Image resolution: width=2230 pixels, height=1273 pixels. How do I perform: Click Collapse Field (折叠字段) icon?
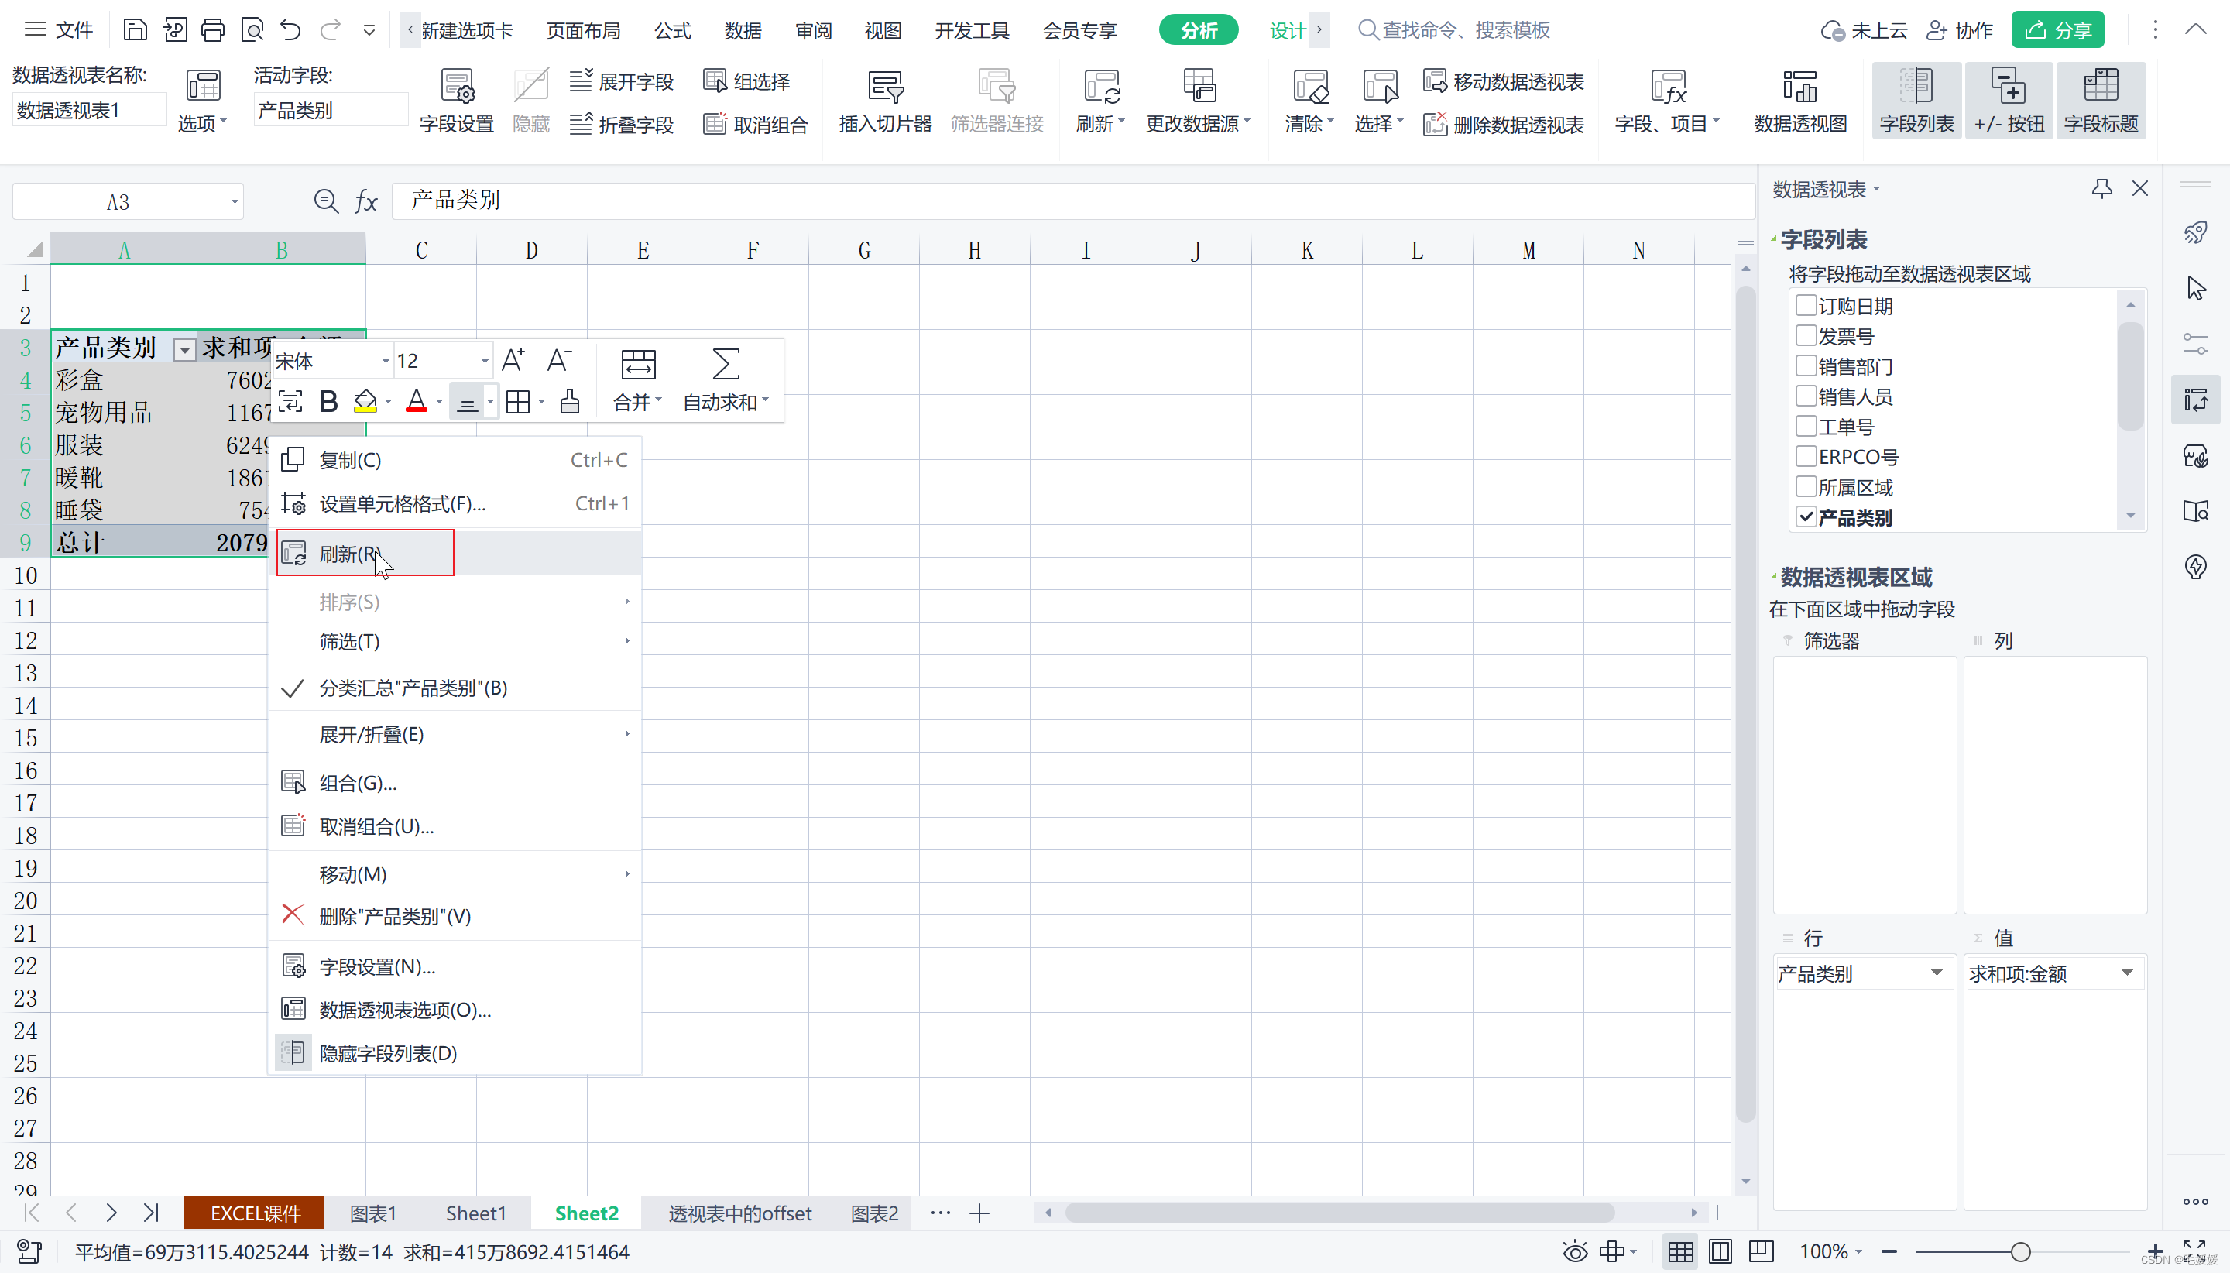tap(622, 124)
